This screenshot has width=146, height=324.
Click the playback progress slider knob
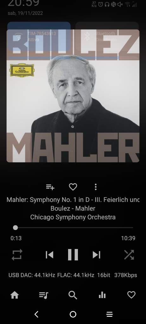tap(15, 227)
